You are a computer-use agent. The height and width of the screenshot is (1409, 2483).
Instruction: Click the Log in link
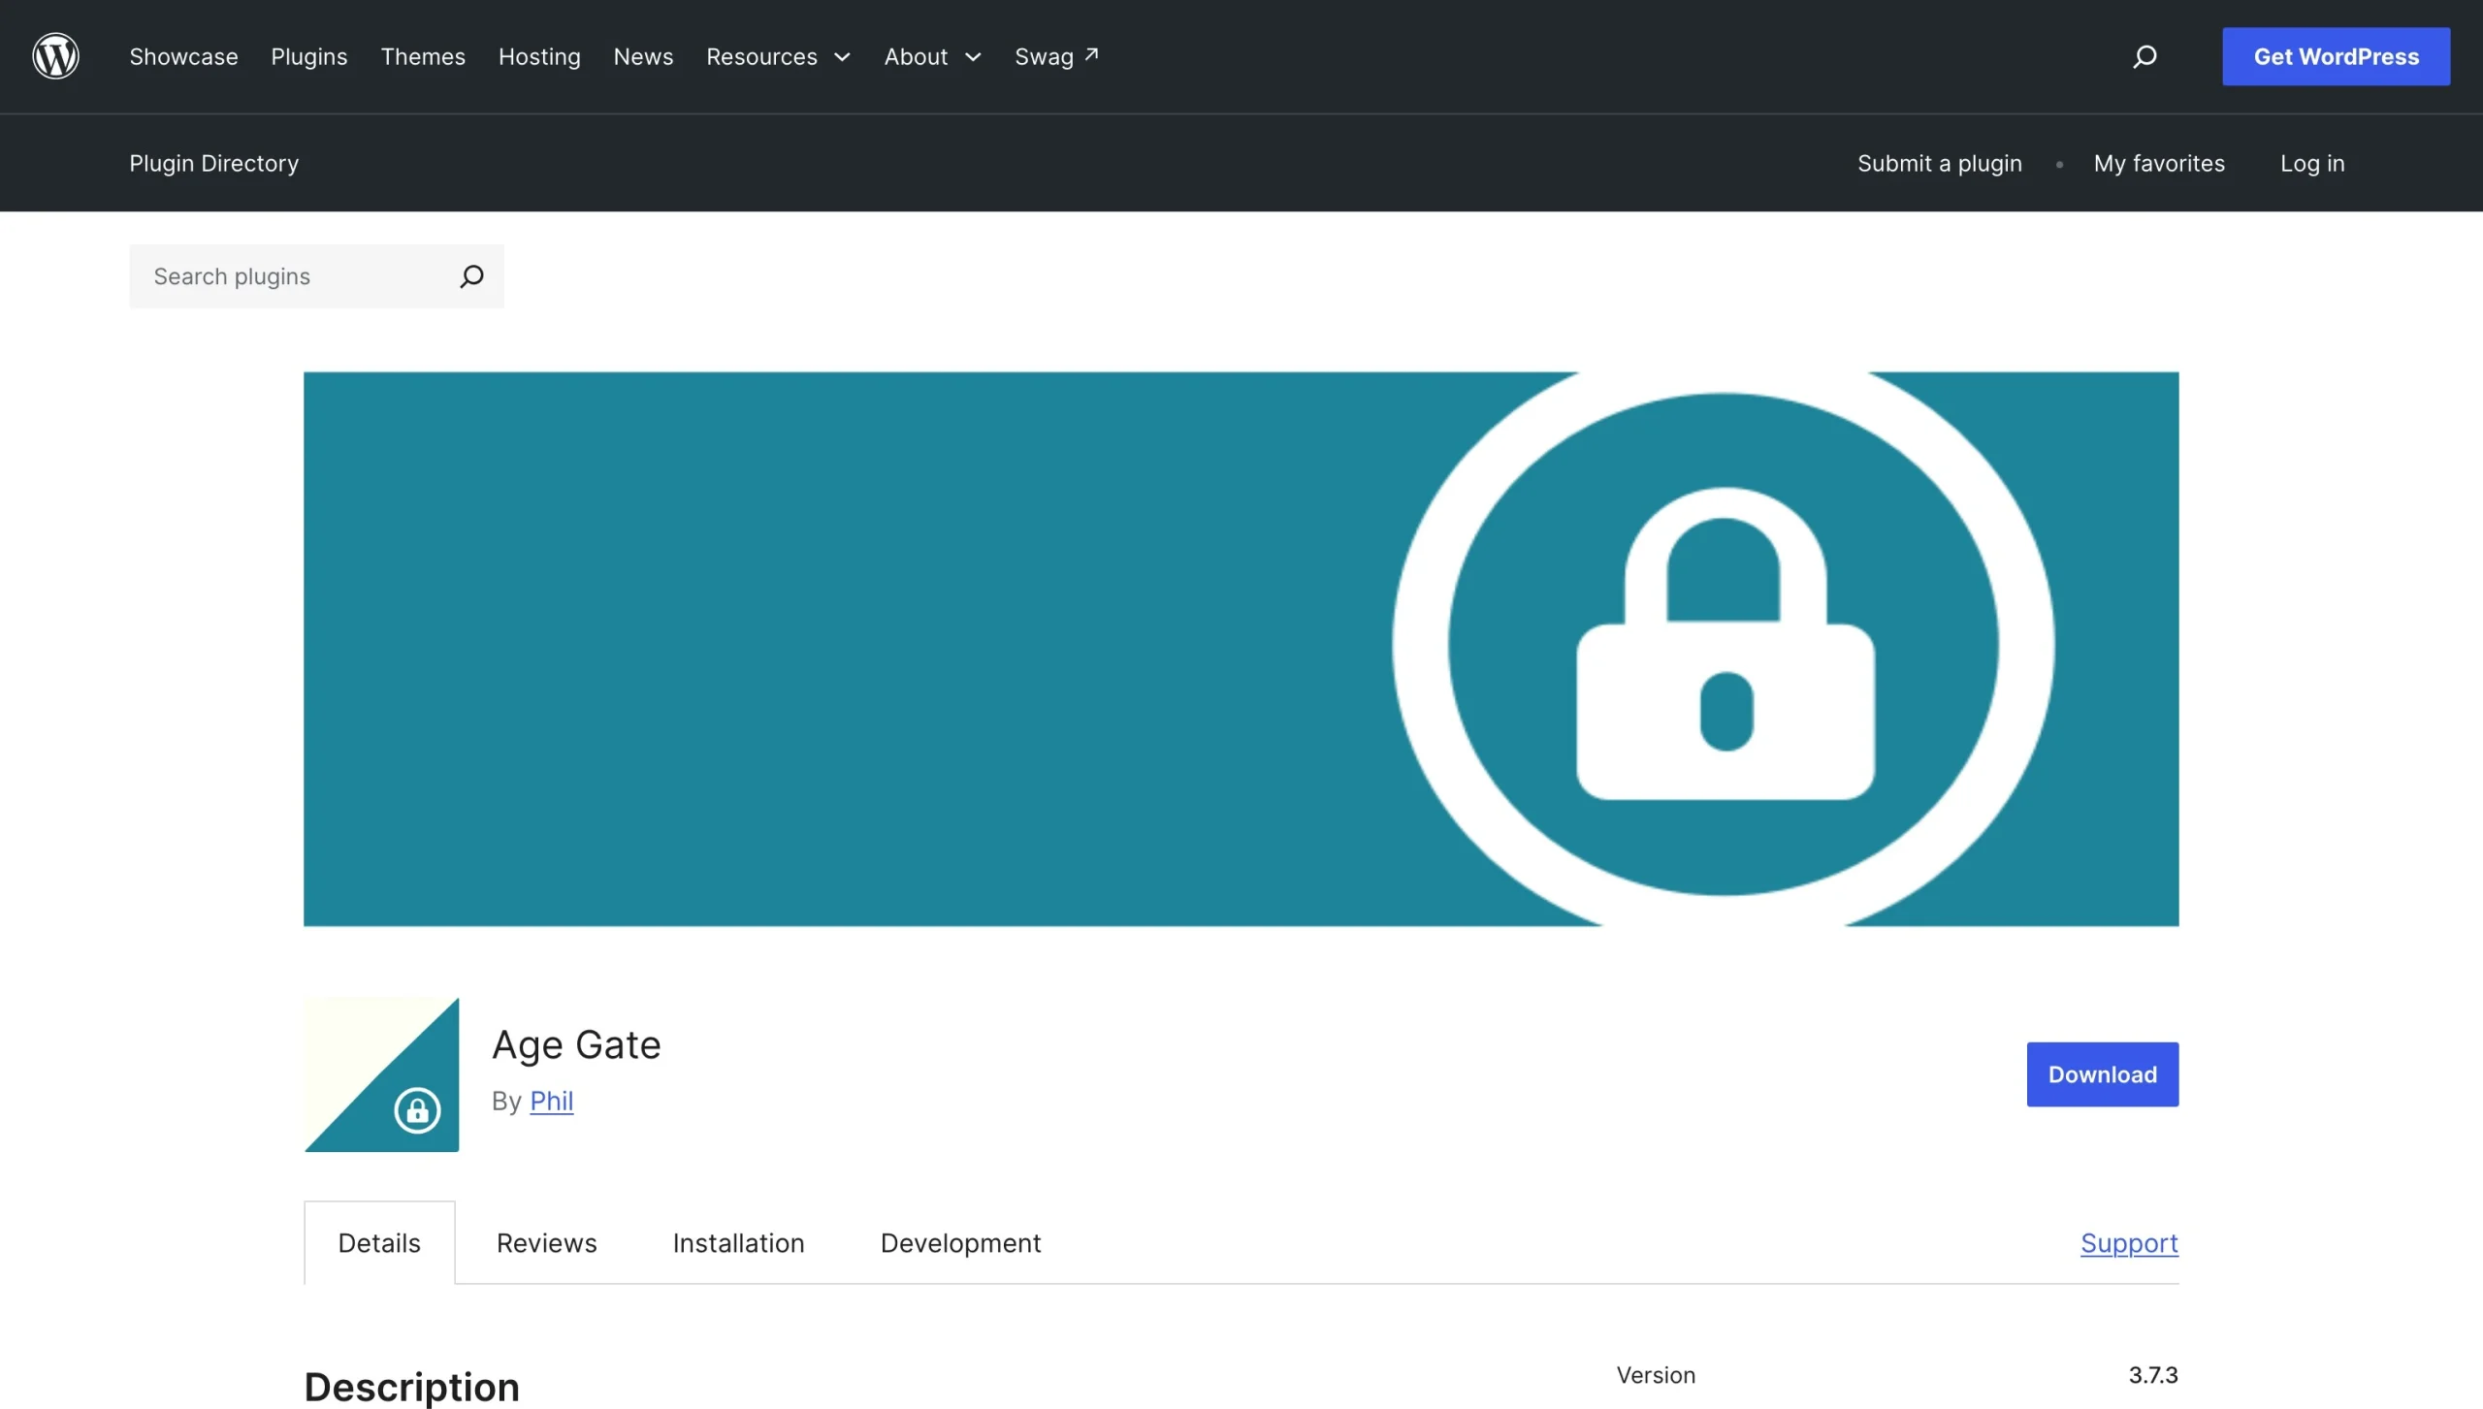click(2312, 163)
